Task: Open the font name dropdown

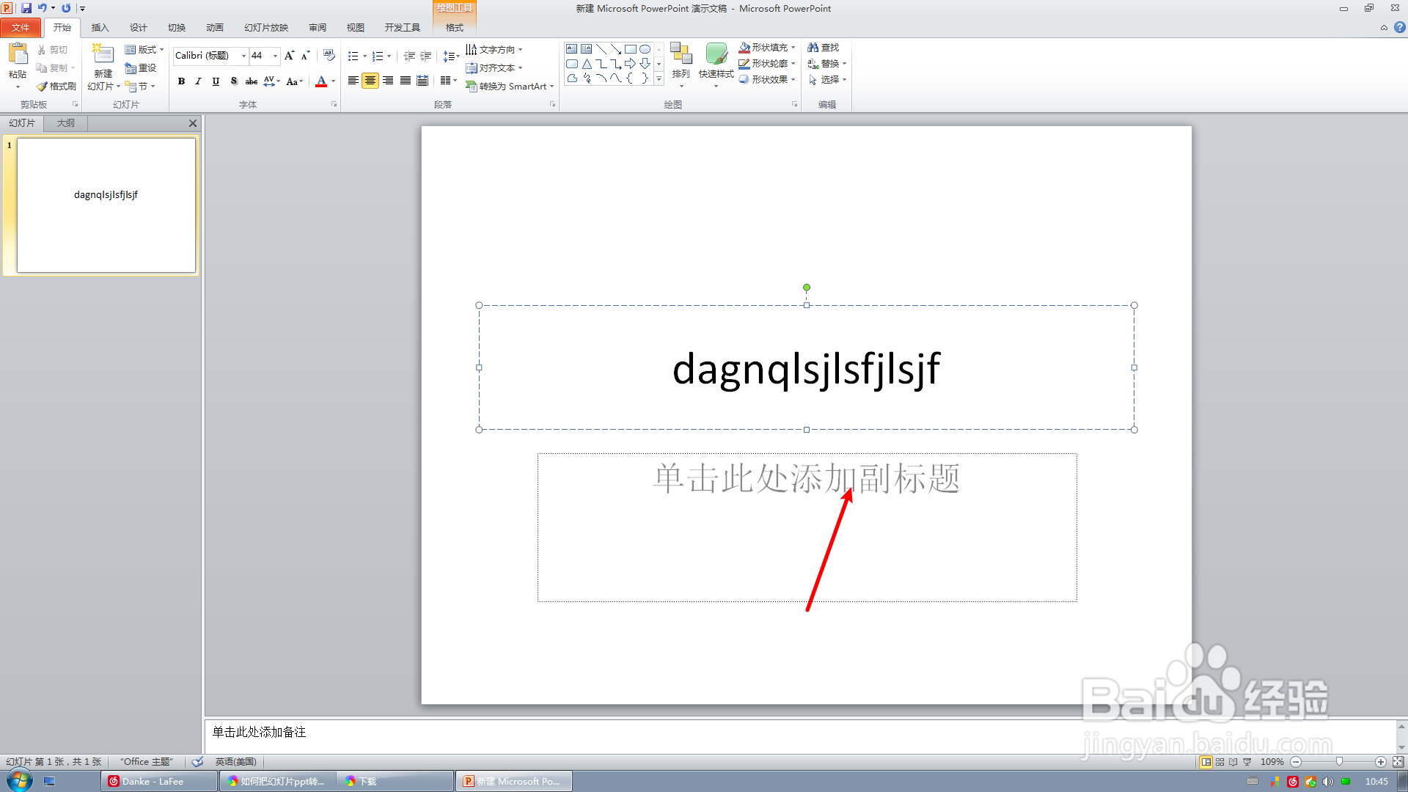Action: click(x=243, y=56)
